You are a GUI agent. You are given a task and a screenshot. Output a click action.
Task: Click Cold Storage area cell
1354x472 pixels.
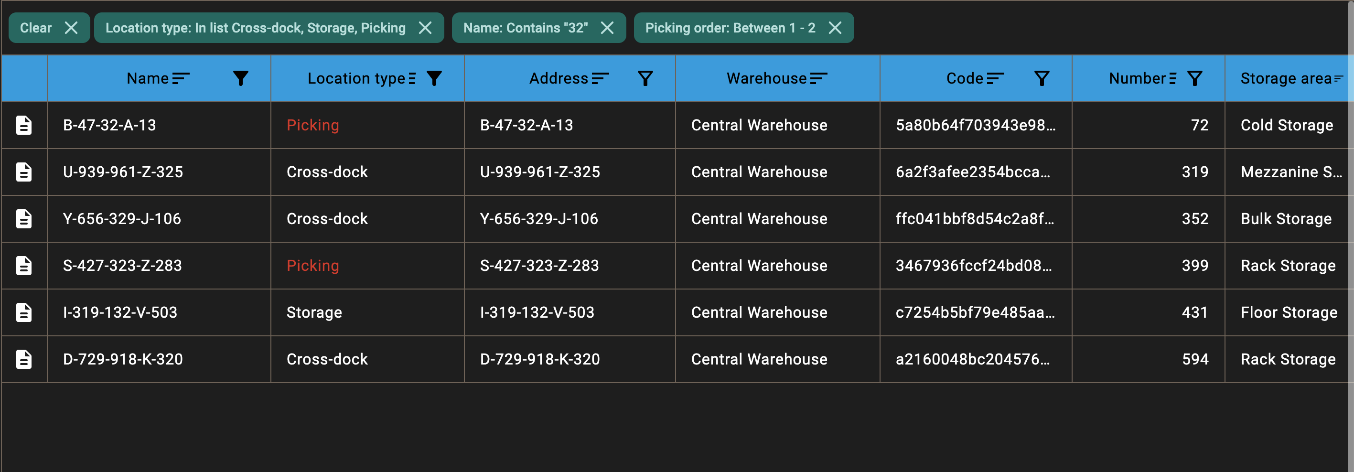tap(1287, 125)
